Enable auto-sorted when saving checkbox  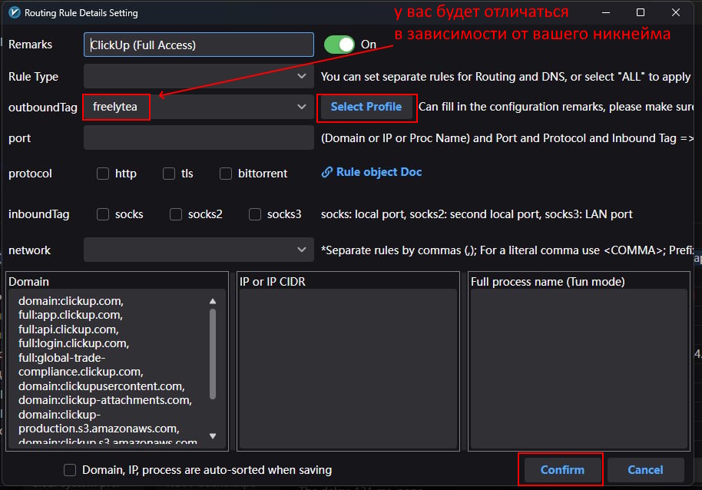pos(70,470)
